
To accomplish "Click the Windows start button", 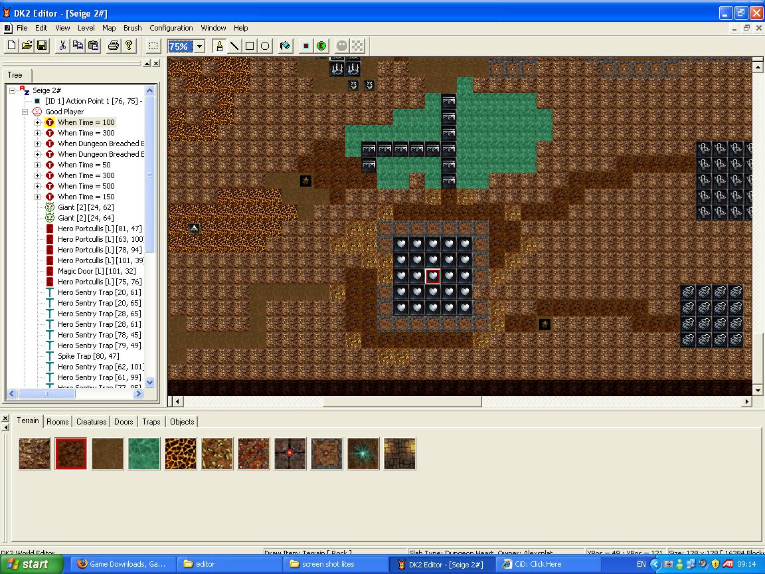I will [x=32, y=564].
